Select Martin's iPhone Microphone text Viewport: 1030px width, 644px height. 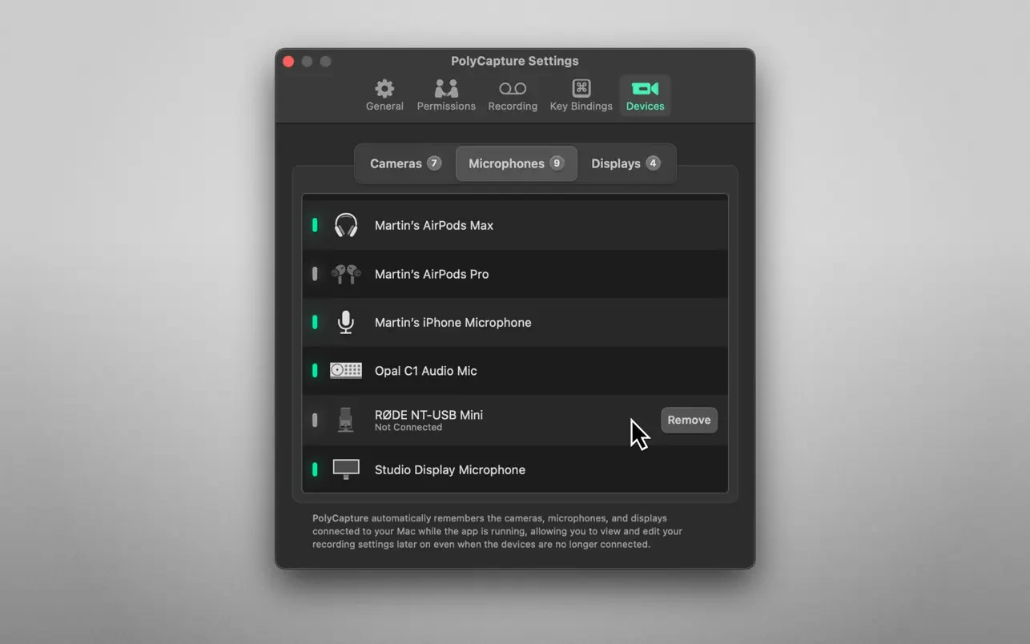point(453,322)
